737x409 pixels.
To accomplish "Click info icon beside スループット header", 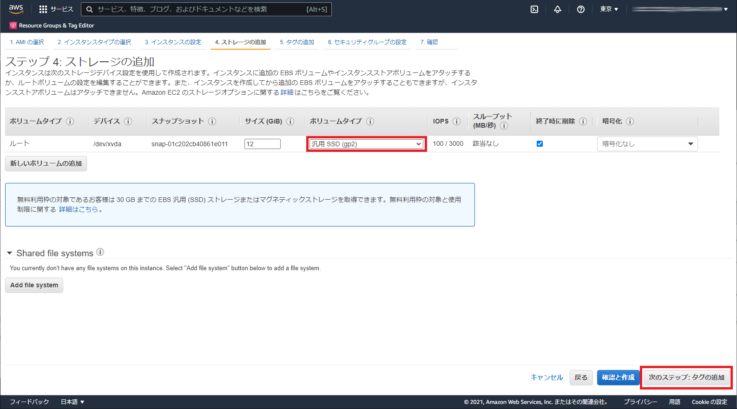I will (504, 125).
